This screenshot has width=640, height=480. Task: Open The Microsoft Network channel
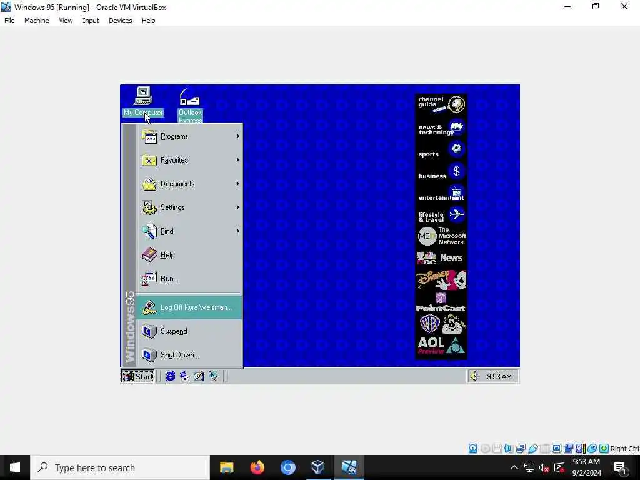tap(441, 236)
